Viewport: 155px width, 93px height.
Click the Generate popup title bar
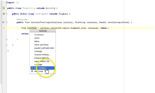tap(43, 31)
